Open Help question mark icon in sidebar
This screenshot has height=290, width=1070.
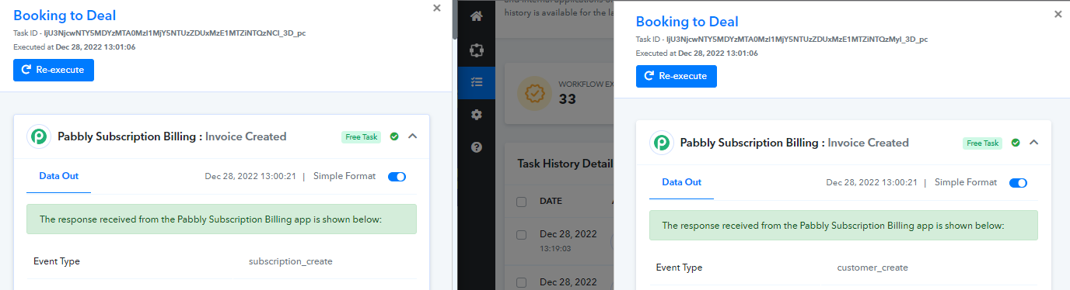pos(477,147)
